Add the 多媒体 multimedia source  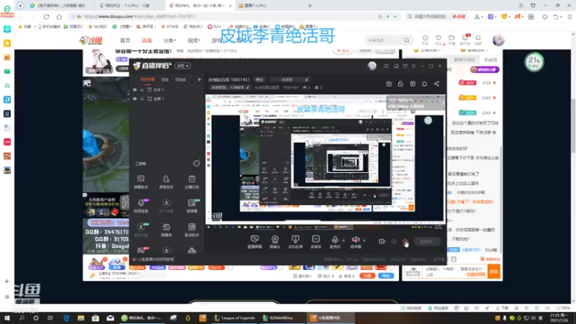click(x=315, y=242)
